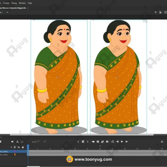The height and width of the screenshot is (167, 167).
Task: Open the Debug menu
Action: (x=14, y=3)
